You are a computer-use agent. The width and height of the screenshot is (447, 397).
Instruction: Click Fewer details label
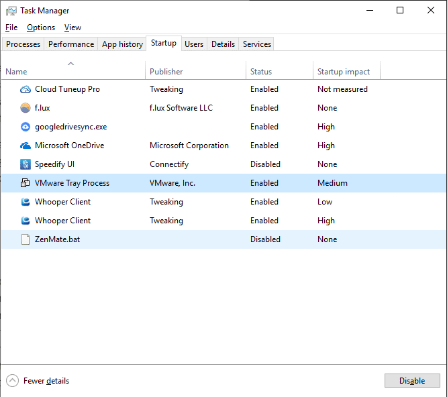46,381
